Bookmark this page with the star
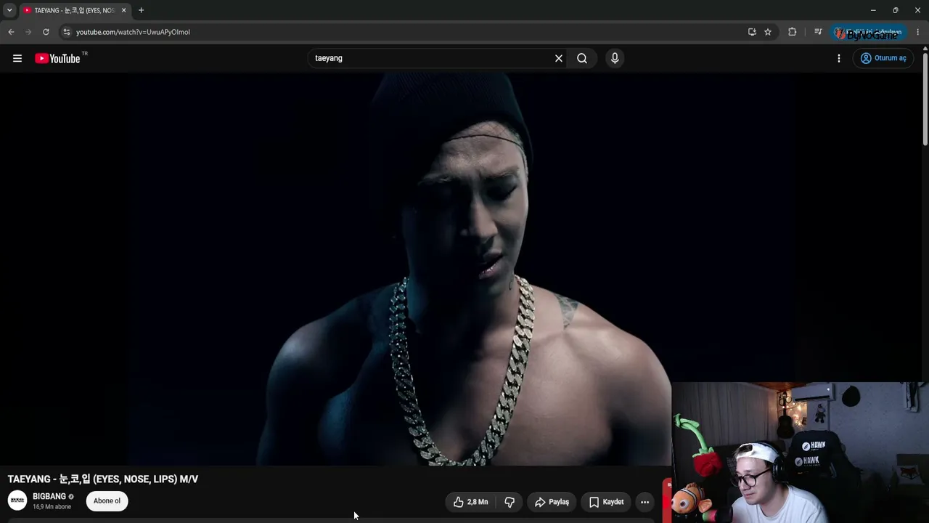Viewport: 929px width, 523px height. tap(768, 32)
